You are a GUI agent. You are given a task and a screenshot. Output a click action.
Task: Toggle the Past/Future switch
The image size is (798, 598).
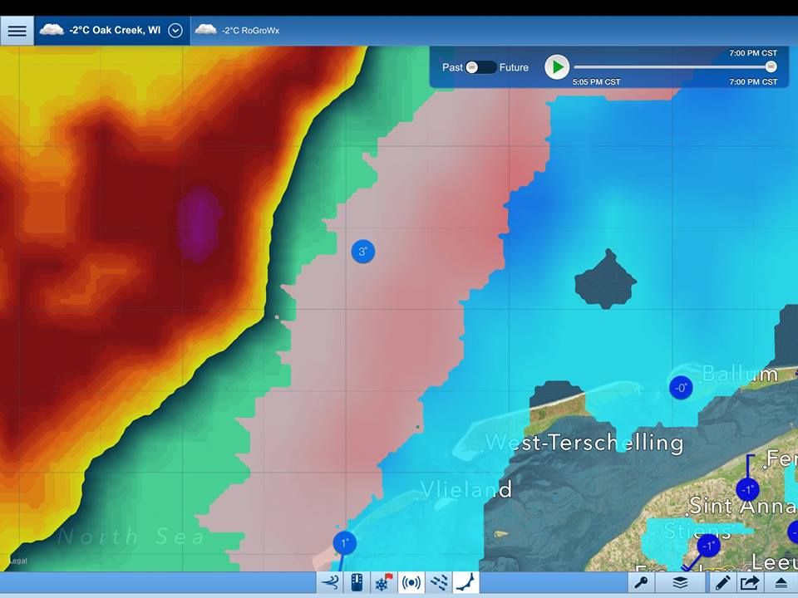tap(480, 67)
